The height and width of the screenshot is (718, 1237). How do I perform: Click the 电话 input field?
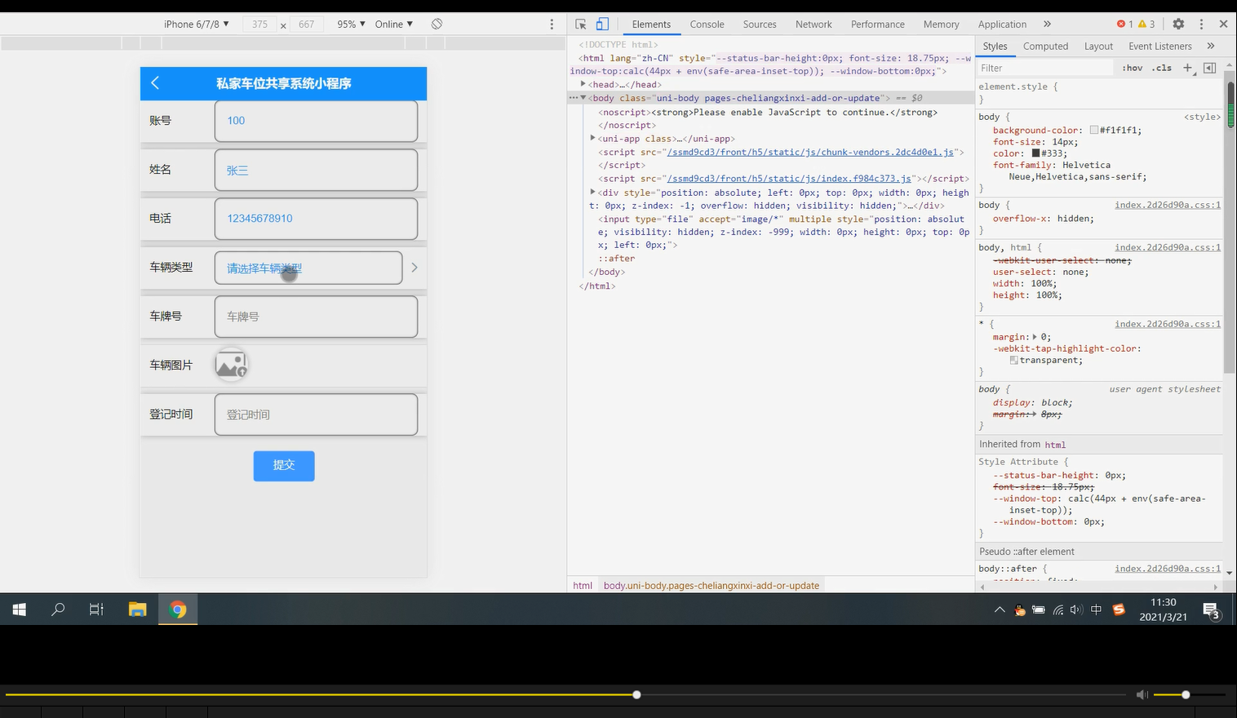316,219
